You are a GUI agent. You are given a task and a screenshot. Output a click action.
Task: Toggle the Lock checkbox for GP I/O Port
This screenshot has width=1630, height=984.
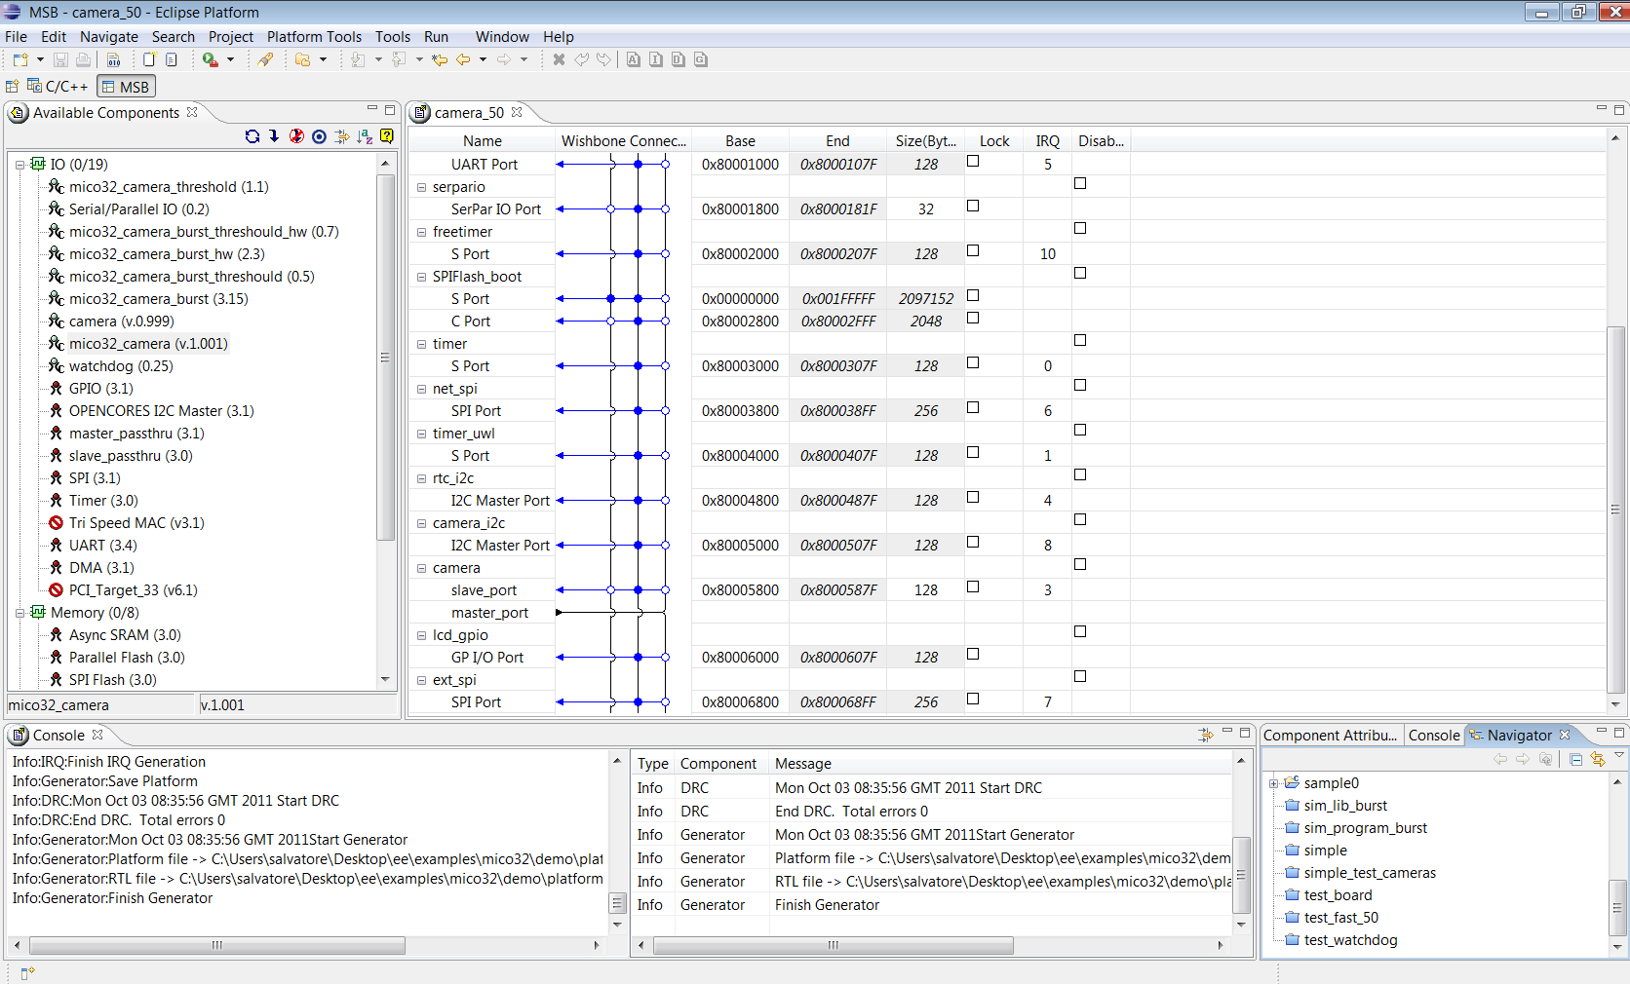(x=973, y=655)
